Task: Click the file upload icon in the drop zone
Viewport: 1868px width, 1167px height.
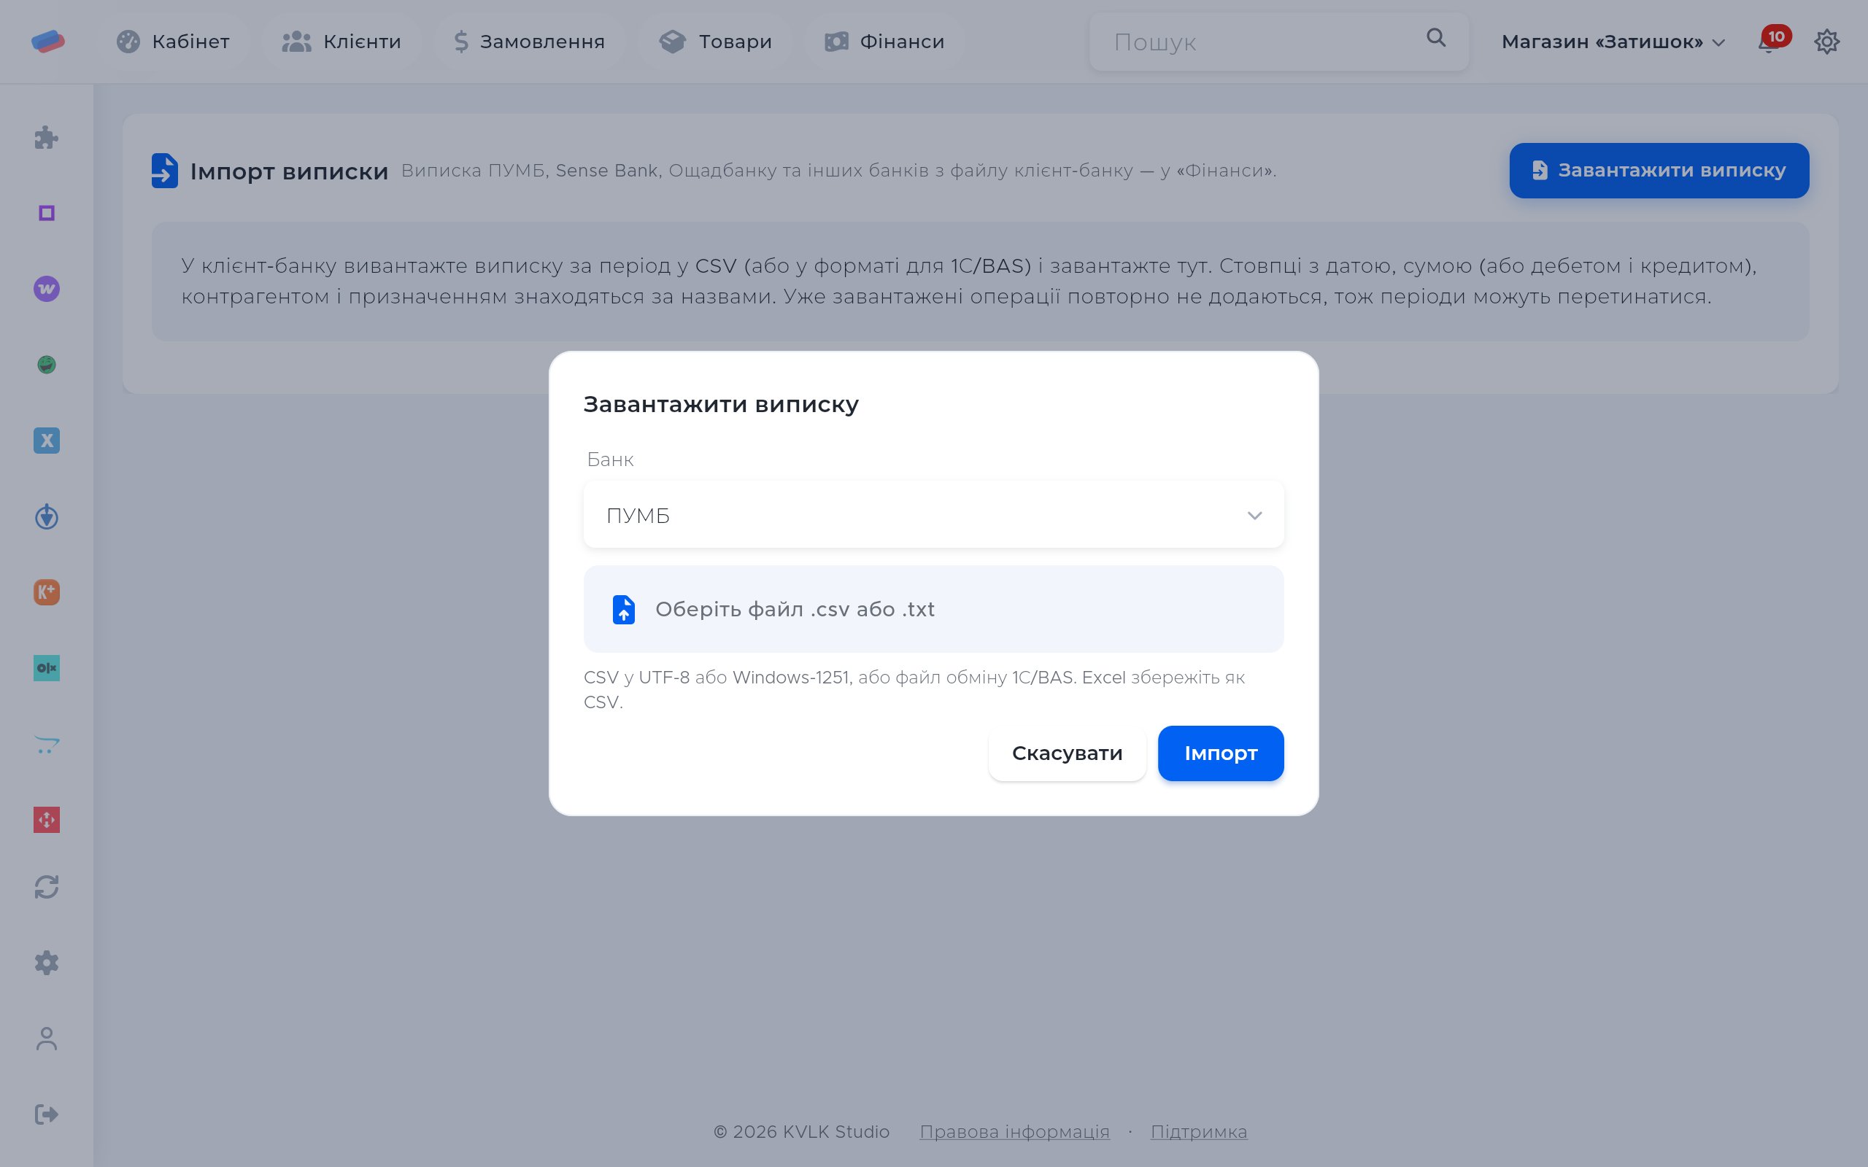Action: [x=624, y=610]
